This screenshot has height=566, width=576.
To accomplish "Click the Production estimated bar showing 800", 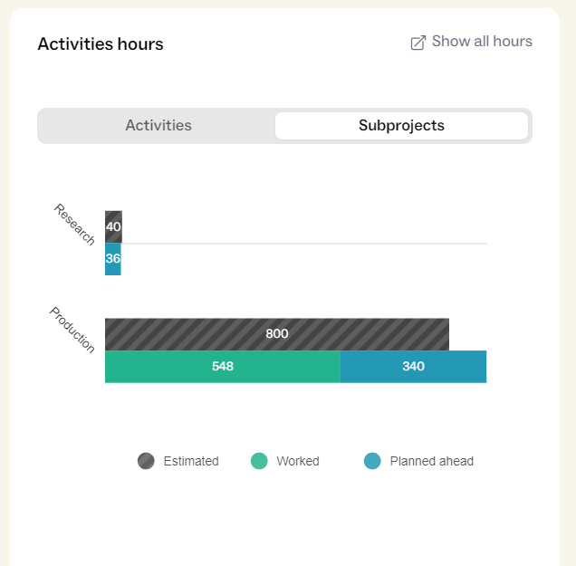I will tap(277, 334).
